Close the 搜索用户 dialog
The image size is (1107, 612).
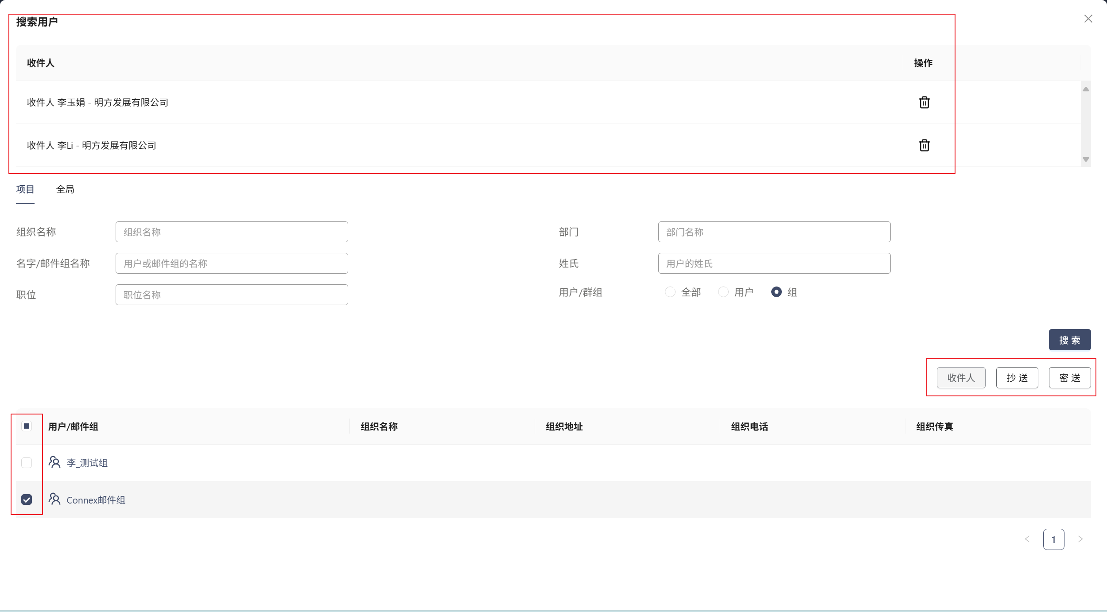(x=1088, y=19)
